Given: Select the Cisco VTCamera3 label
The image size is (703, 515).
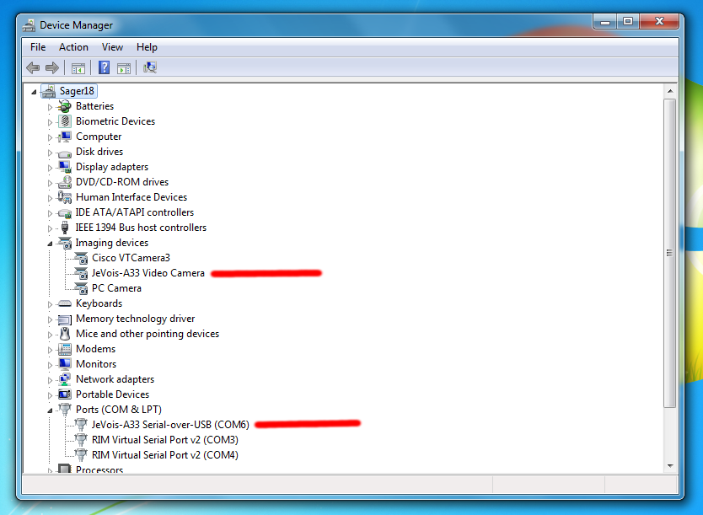Looking at the screenshot, I should coord(131,258).
